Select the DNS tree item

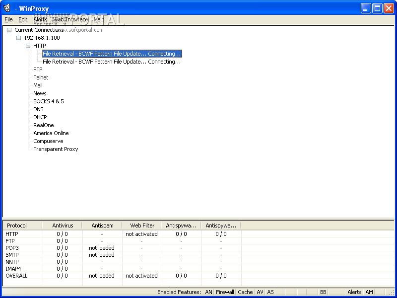point(39,109)
